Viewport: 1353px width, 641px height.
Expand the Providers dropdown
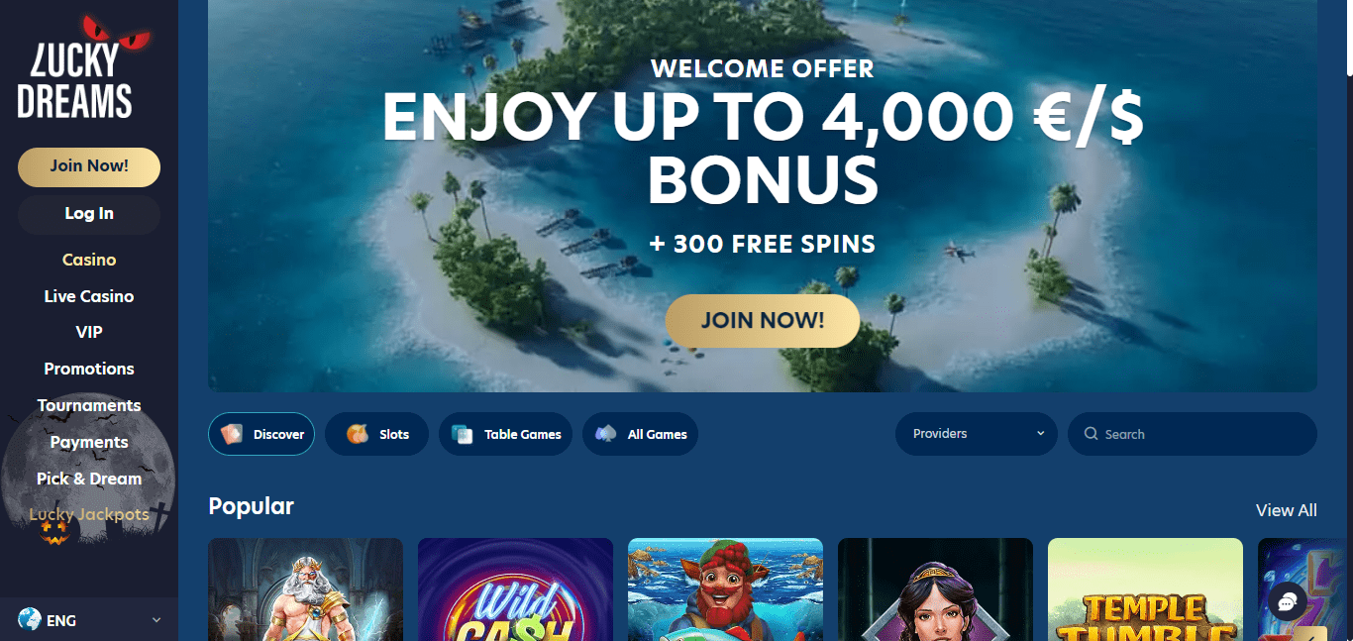[976, 434]
